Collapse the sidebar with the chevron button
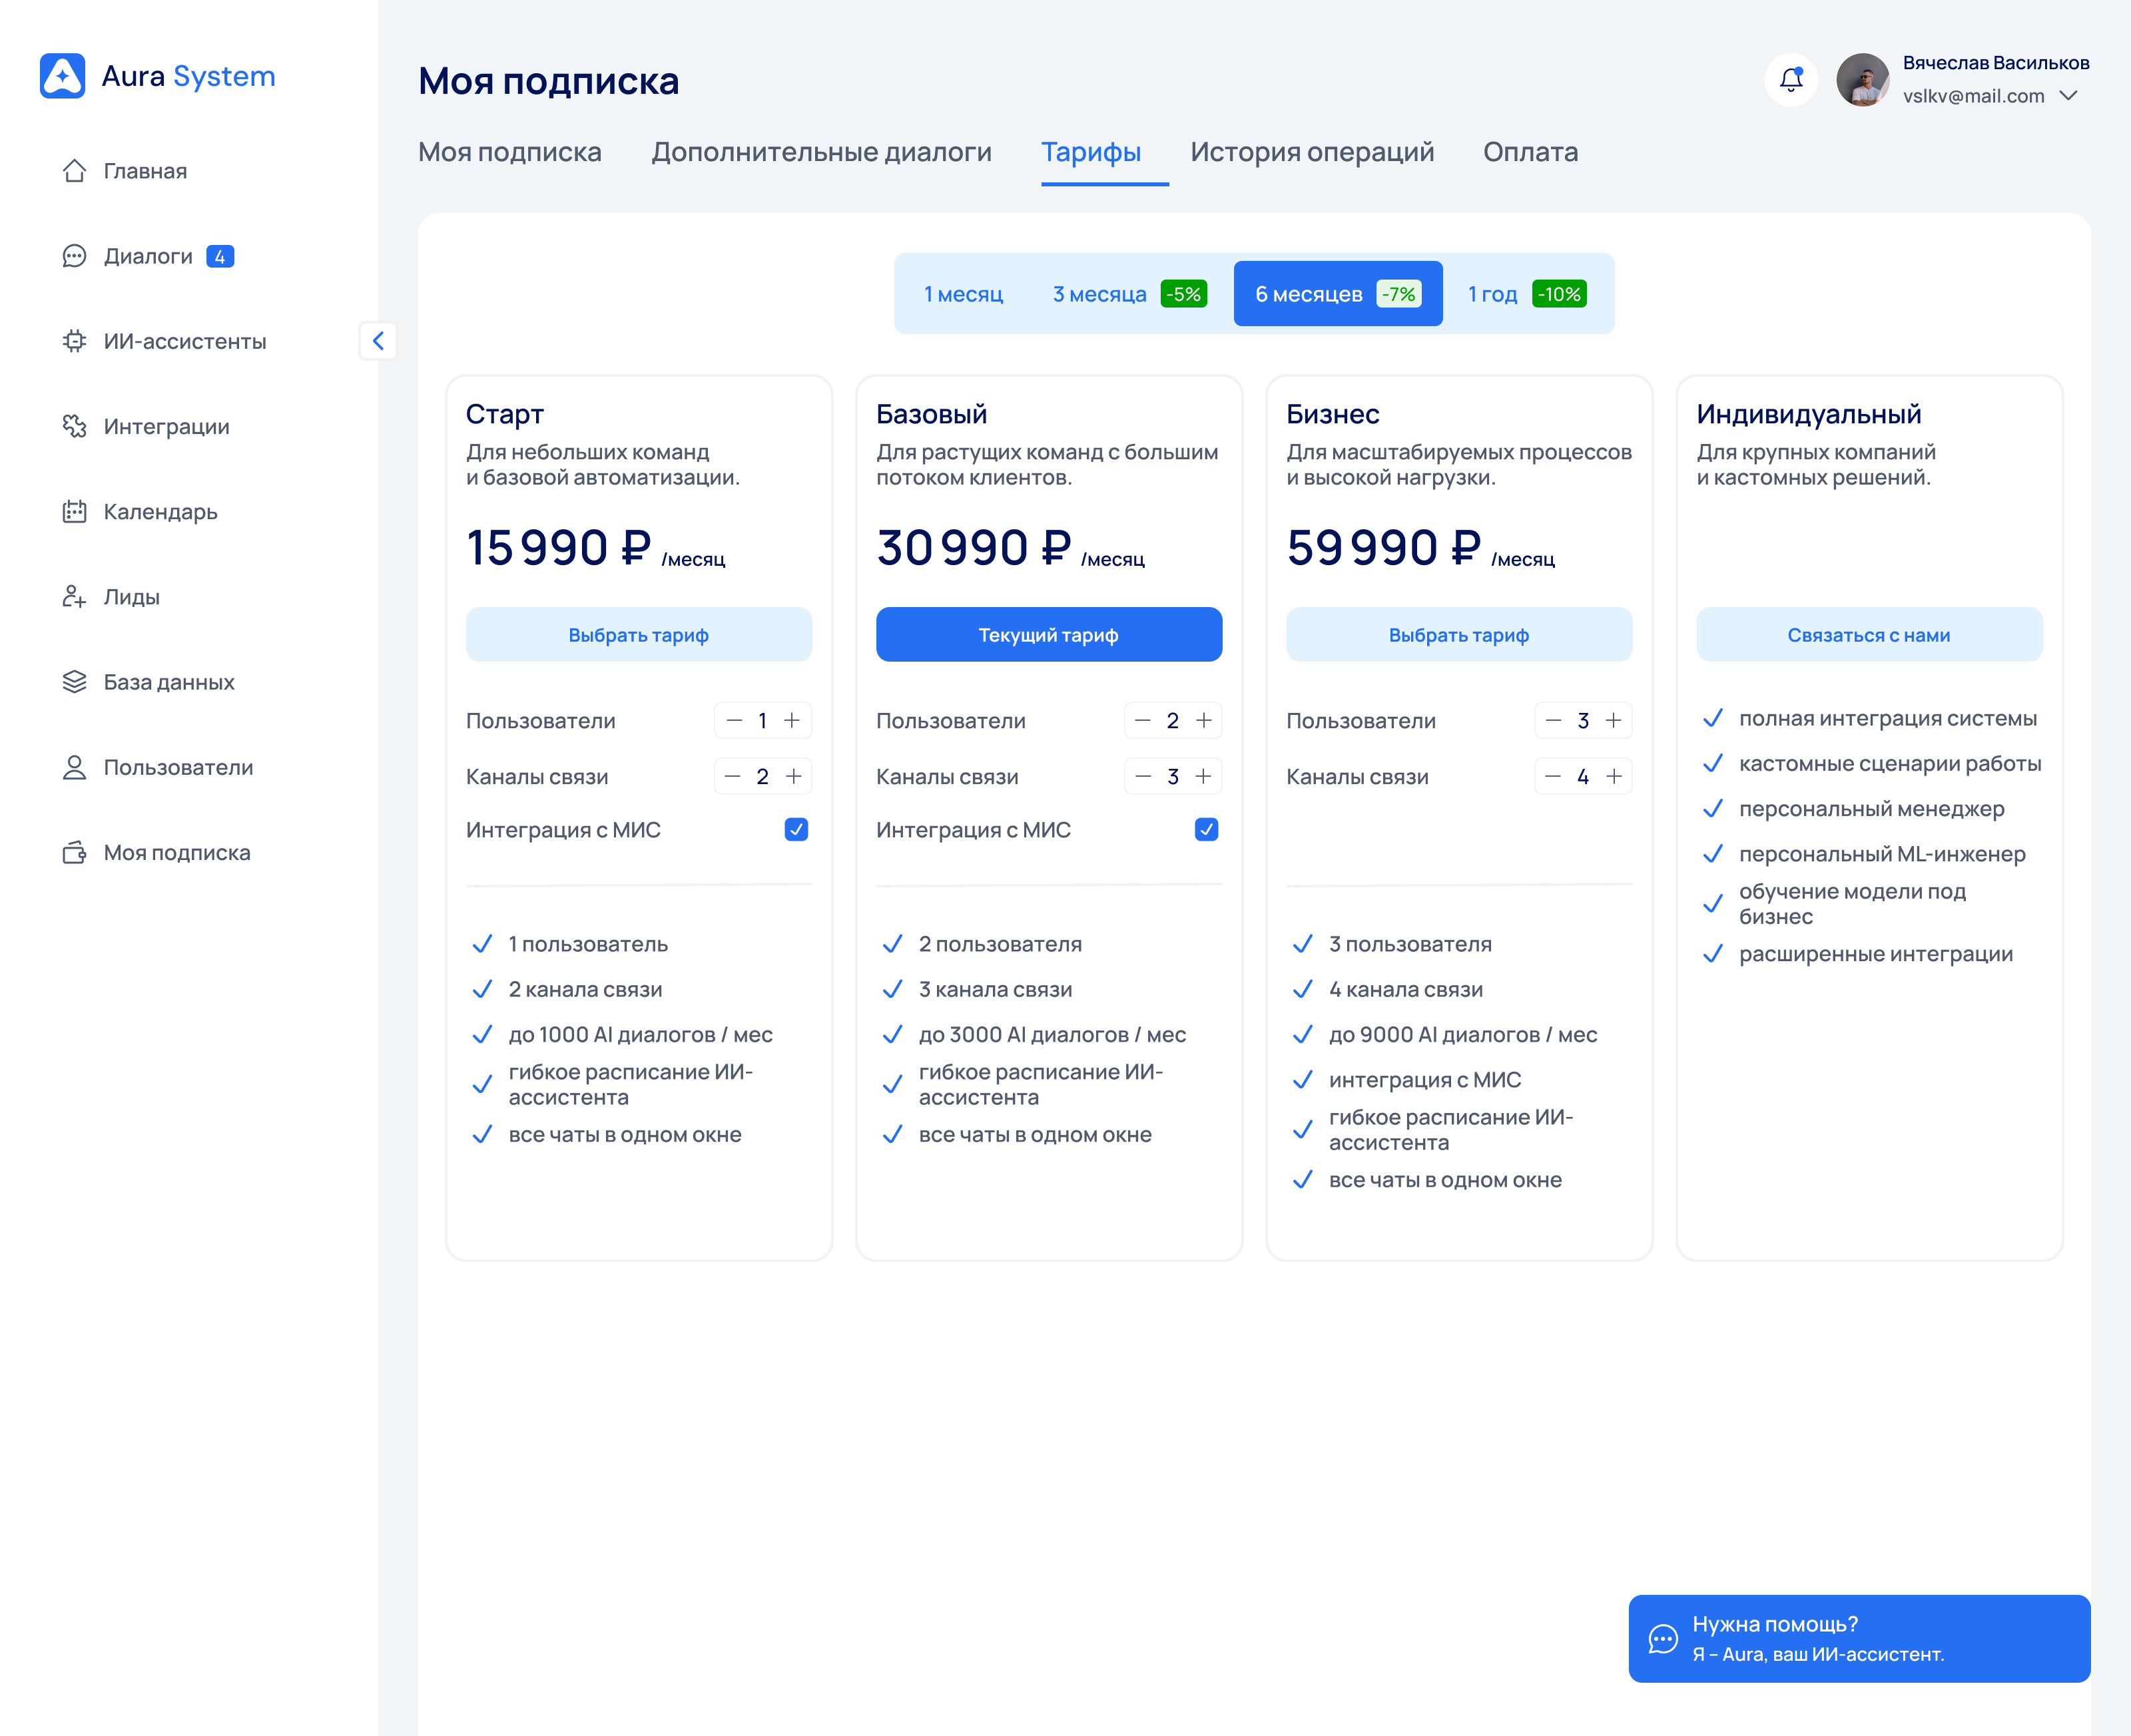 click(378, 341)
